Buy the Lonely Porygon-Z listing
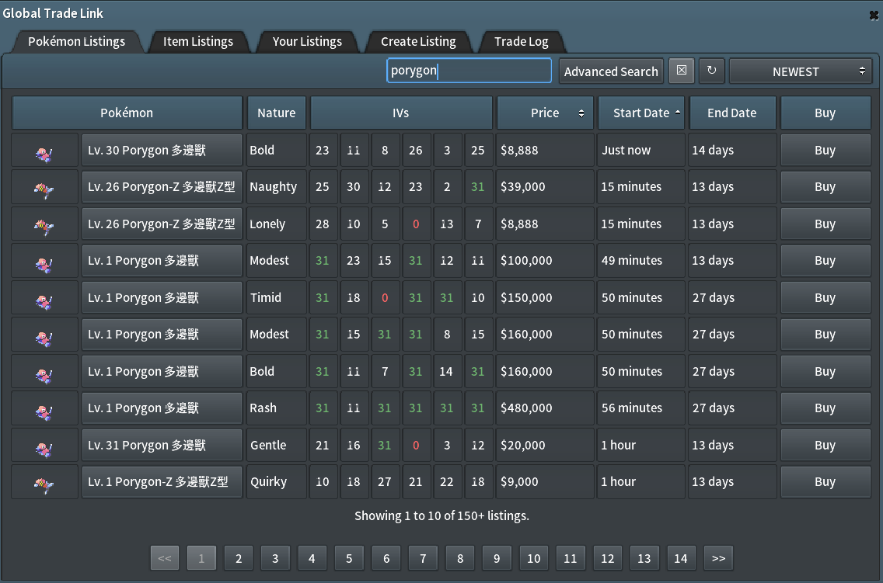The width and height of the screenshot is (883, 583). [825, 224]
